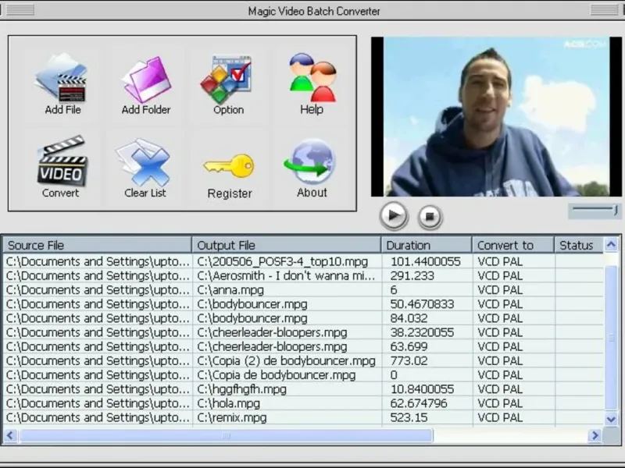Click the list's vertical scrollbar down arrow
Image resolution: width=625 pixels, height=468 pixels.
tap(612, 419)
